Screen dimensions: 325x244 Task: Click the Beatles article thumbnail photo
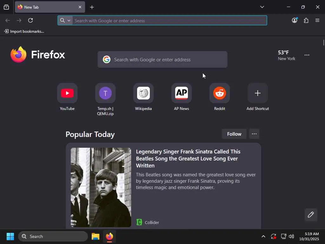101,187
